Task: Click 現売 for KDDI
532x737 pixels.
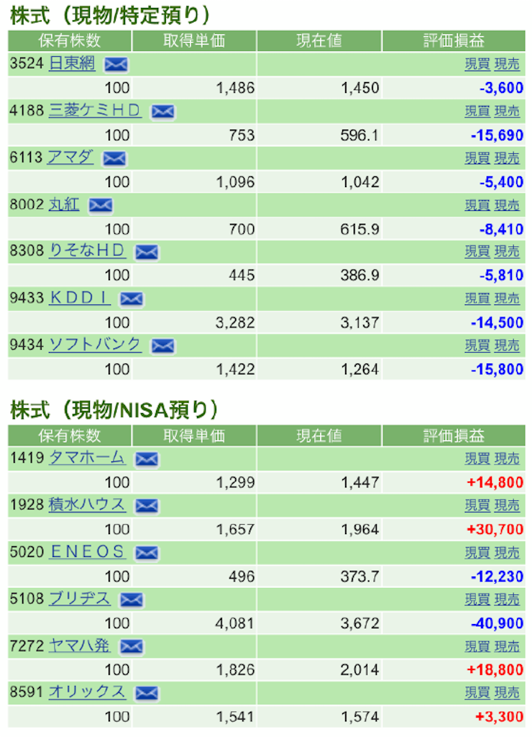Action: coord(507,299)
